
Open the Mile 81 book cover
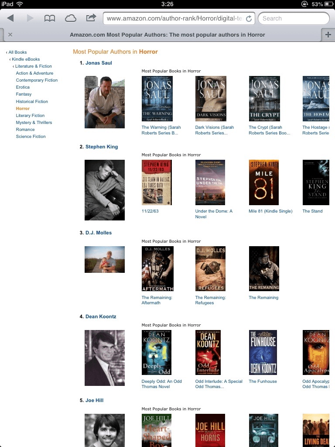click(x=264, y=182)
